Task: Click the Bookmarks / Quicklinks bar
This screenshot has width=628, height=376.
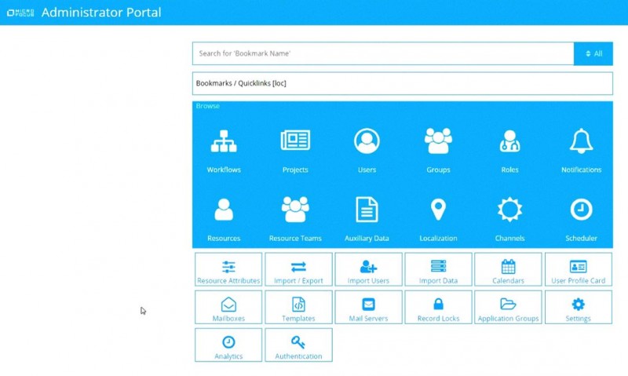Action: point(402,83)
